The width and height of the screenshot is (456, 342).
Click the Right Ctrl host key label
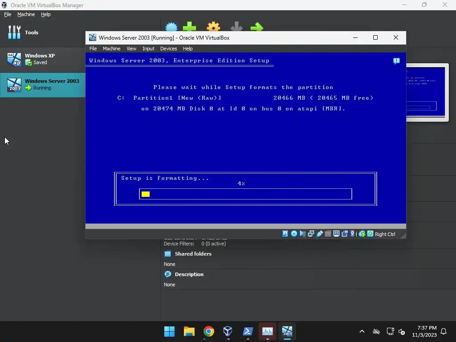[385, 234]
